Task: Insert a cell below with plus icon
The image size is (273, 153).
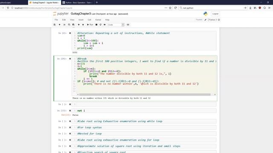Action: pos(60,25)
